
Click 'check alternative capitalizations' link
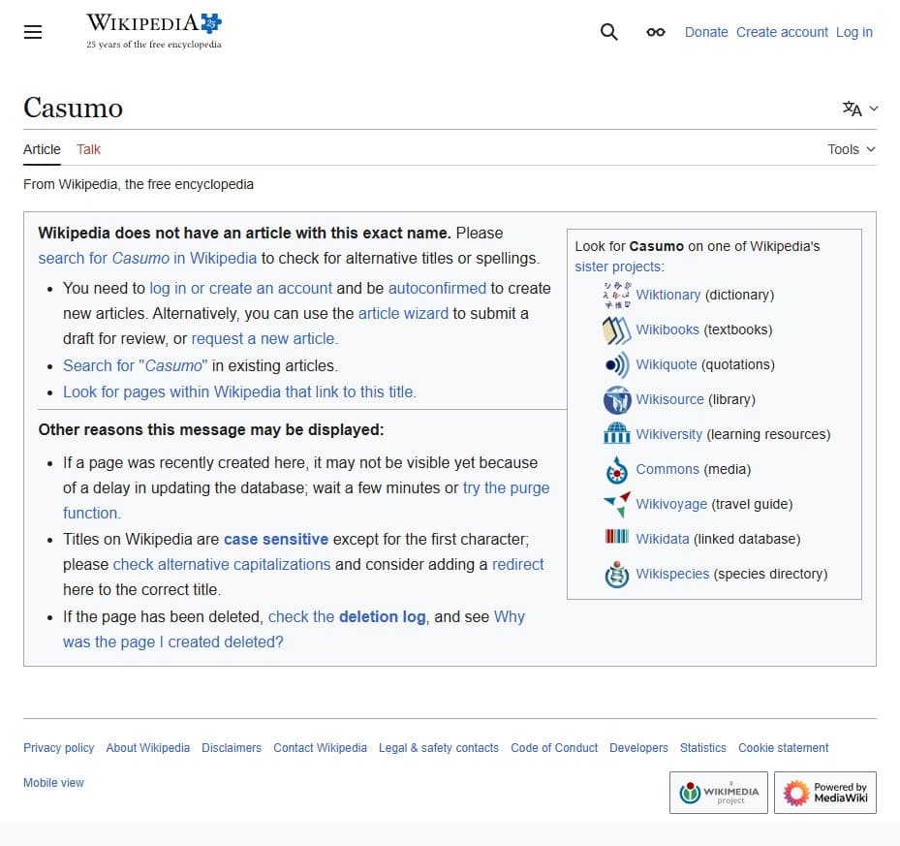click(x=222, y=565)
